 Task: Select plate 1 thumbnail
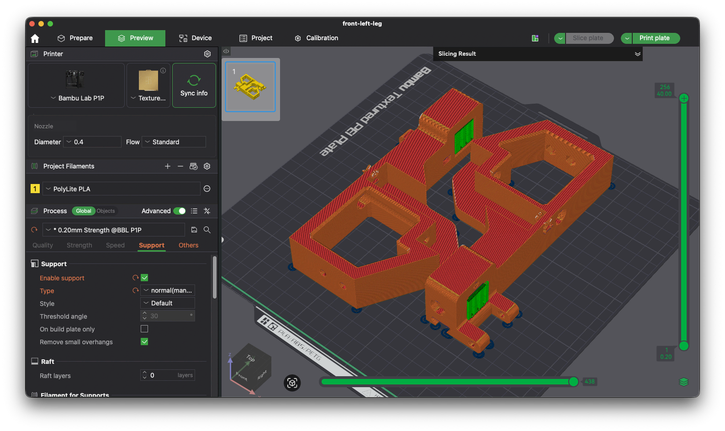click(250, 87)
